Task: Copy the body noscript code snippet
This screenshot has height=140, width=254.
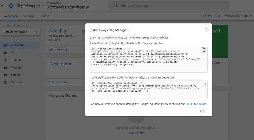Action: click(x=204, y=84)
